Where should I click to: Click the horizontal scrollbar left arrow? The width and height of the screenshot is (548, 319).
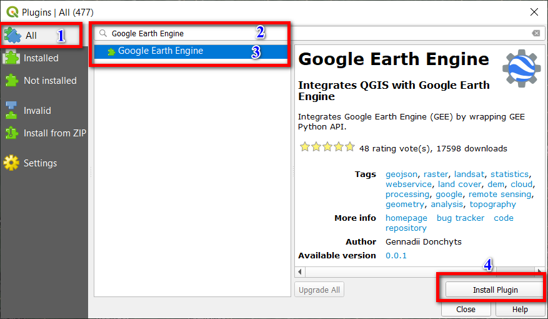tap(300, 272)
